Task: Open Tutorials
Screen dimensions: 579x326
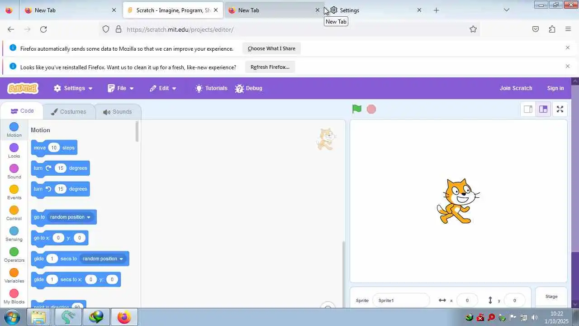Action: pos(211,88)
